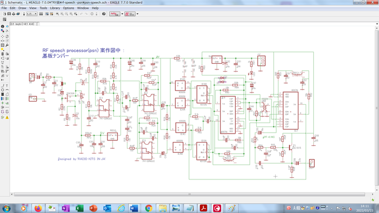The image size is (379, 213).
Task: Click the Print icon in the toolbar
Action: 14,14
